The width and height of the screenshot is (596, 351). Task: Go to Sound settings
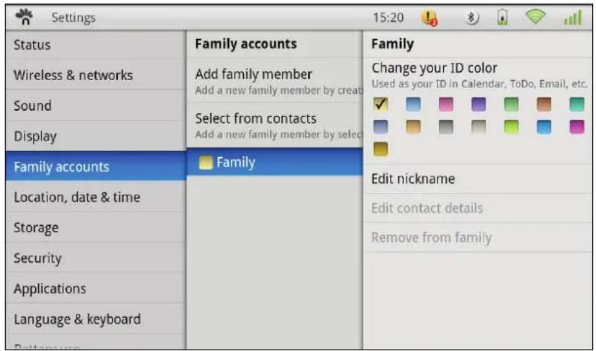(x=96, y=106)
